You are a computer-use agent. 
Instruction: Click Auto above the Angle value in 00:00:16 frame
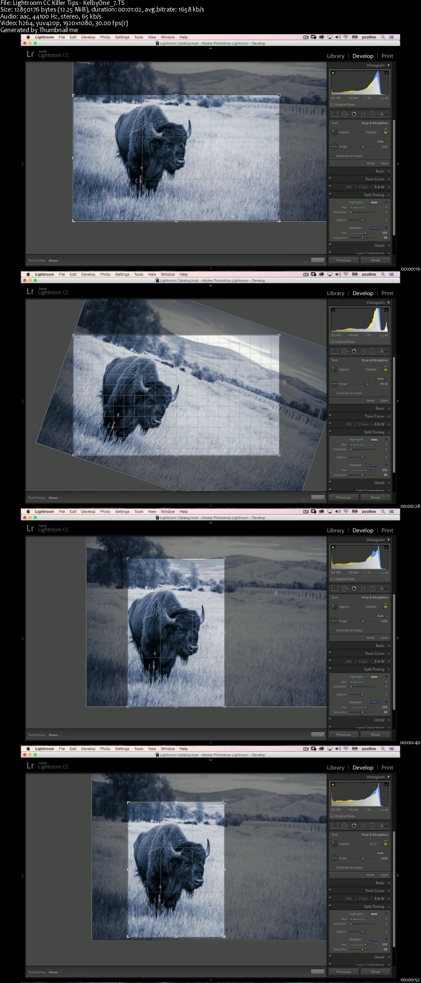[x=380, y=141]
